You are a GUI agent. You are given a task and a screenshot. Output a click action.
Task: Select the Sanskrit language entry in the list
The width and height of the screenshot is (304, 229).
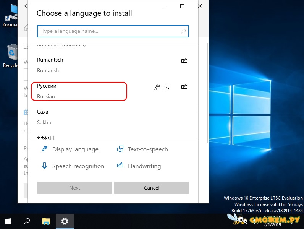pos(113,135)
